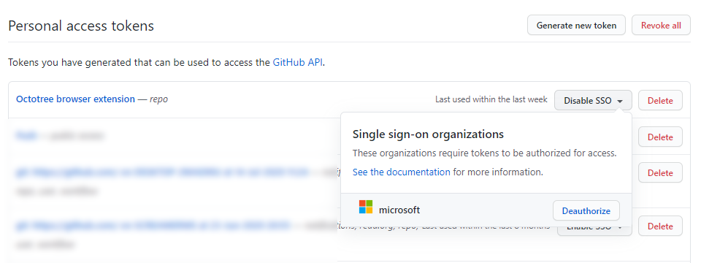The width and height of the screenshot is (701, 263).
Task: Click the Personal access tokens heading
Action: (x=81, y=26)
